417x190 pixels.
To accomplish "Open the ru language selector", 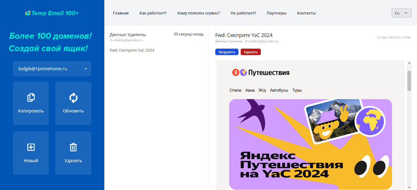I will 402,13.
